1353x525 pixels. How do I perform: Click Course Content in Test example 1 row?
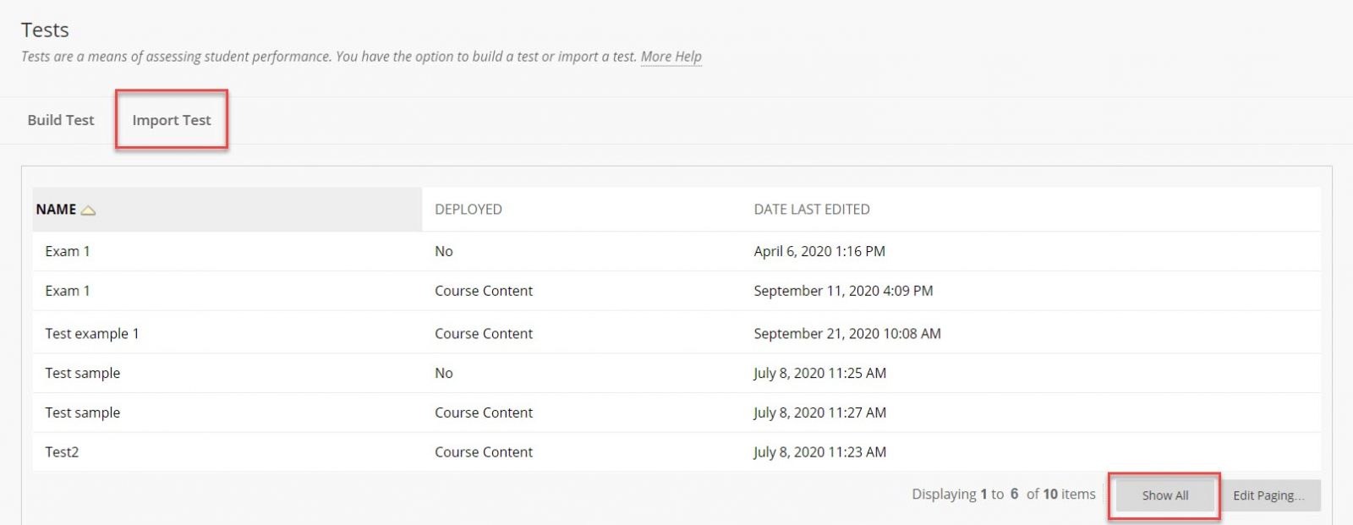pyautogui.click(x=484, y=334)
